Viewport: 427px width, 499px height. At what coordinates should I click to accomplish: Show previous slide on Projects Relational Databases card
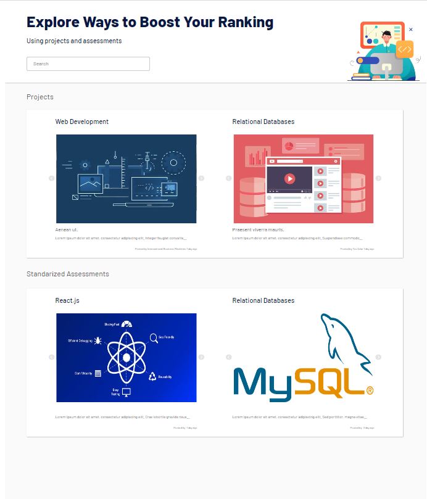coord(229,178)
